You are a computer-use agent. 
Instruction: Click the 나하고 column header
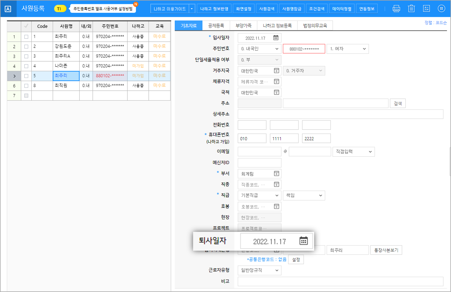point(138,26)
